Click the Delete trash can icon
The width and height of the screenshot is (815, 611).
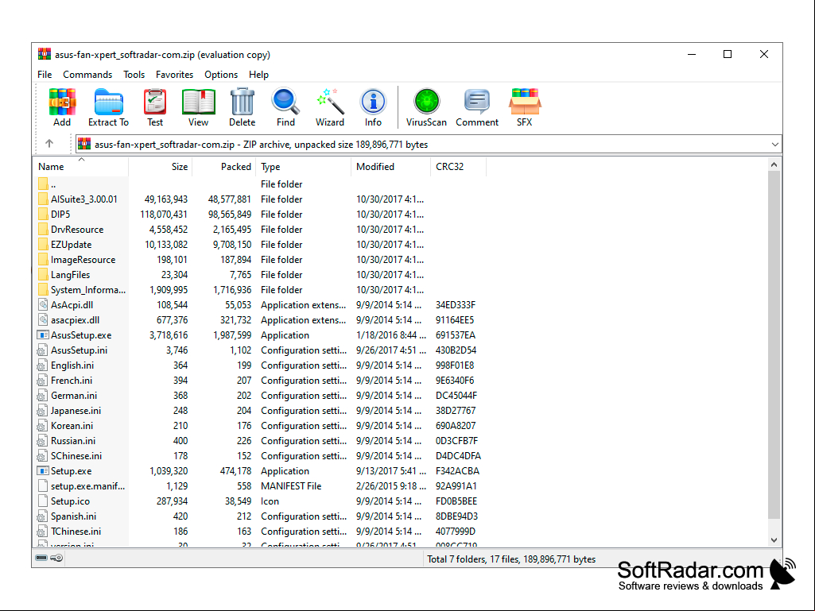243,102
